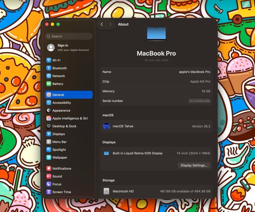This screenshot has width=255, height=212.
Task: Open the Notifications bell icon
Action: pos(49,169)
